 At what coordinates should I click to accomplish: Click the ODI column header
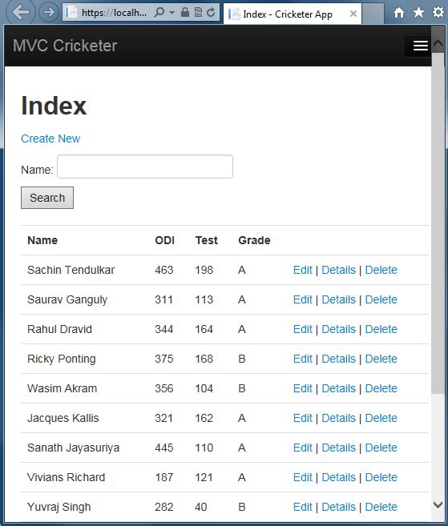164,240
